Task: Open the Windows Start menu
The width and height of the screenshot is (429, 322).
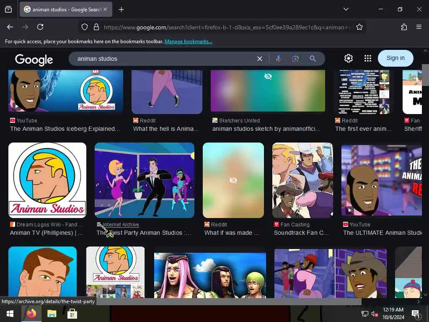Action: click(x=10, y=314)
